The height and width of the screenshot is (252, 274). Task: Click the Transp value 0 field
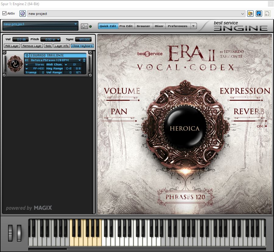(41, 72)
